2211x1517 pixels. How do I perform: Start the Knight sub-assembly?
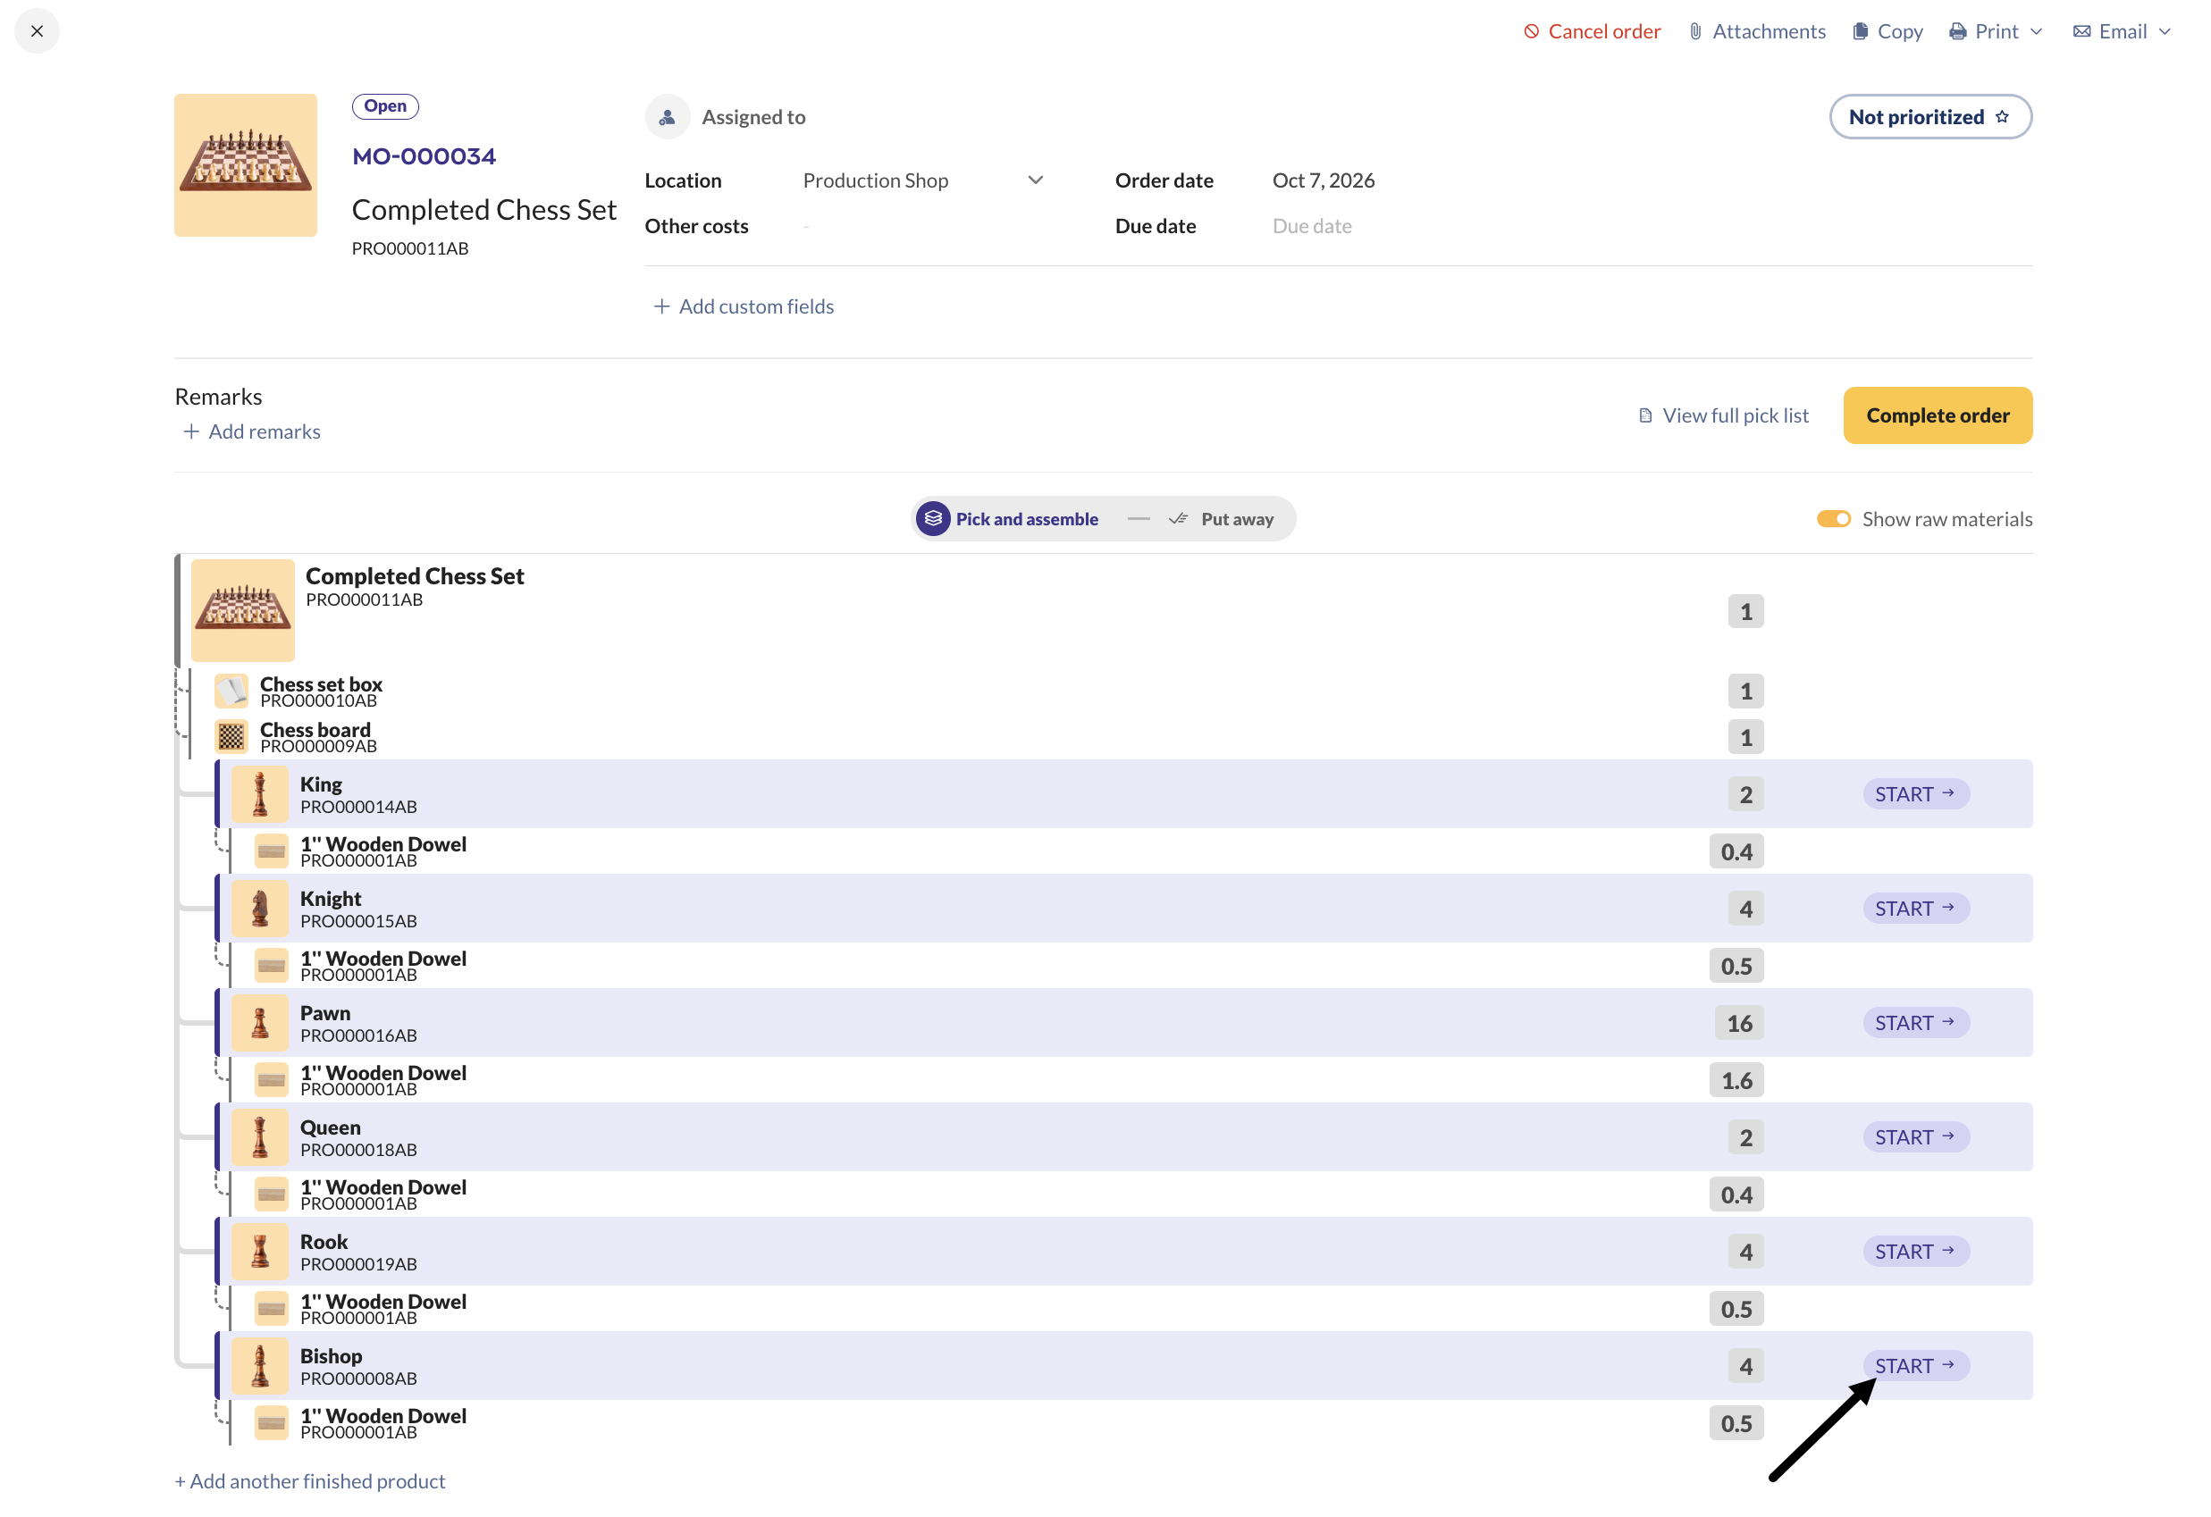pyautogui.click(x=1915, y=909)
